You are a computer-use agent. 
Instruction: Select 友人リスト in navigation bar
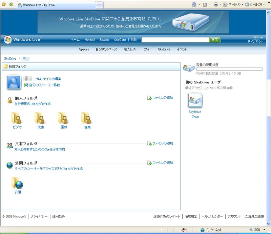pyautogui.click(x=130, y=49)
